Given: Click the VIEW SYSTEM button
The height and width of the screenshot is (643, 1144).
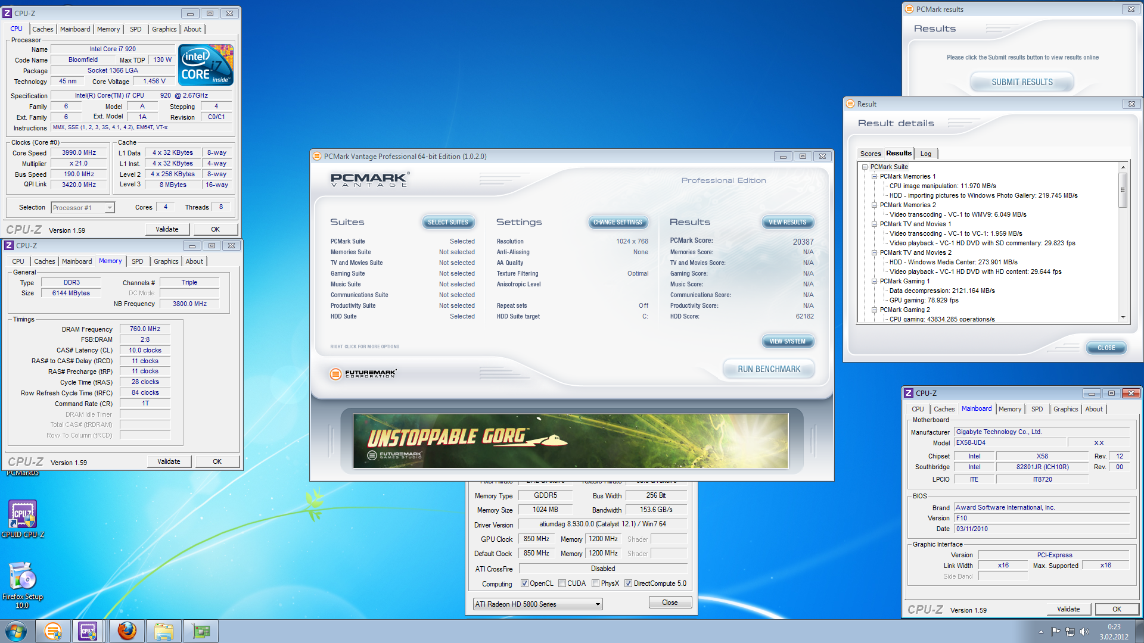Looking at the screenshot, I should pos(788,341).
